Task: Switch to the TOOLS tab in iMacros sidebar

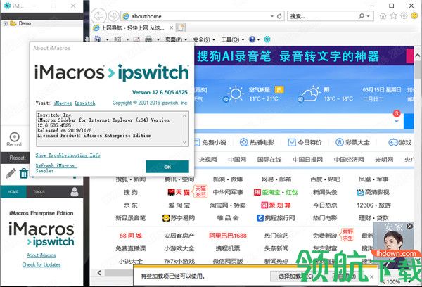Action: point(39,192)
